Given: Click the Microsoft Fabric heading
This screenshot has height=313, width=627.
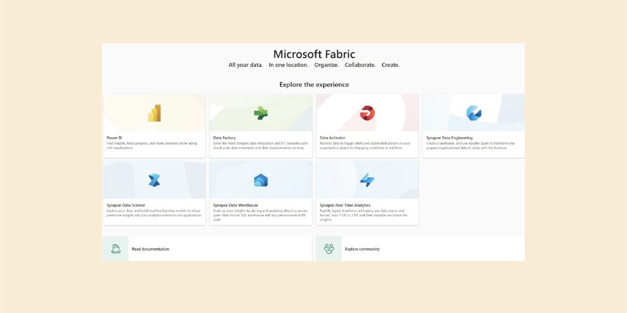Looking at the screenshot, I should pos(313,54).
